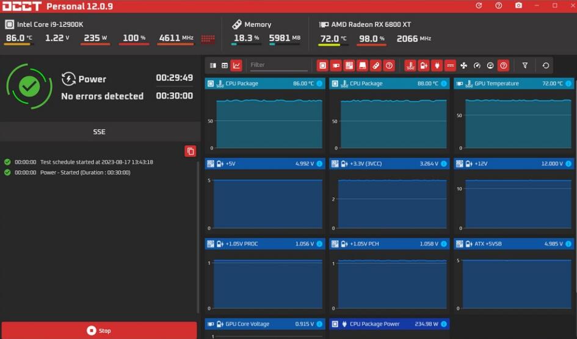The height and width of the screenshot is (339, 577).
Task: Click the GPU Temperature graph header
Action: pos(514,84)
